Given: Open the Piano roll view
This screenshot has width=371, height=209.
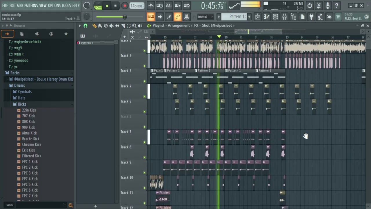Looking at the screenshot, I should click(x=266, y=17).
